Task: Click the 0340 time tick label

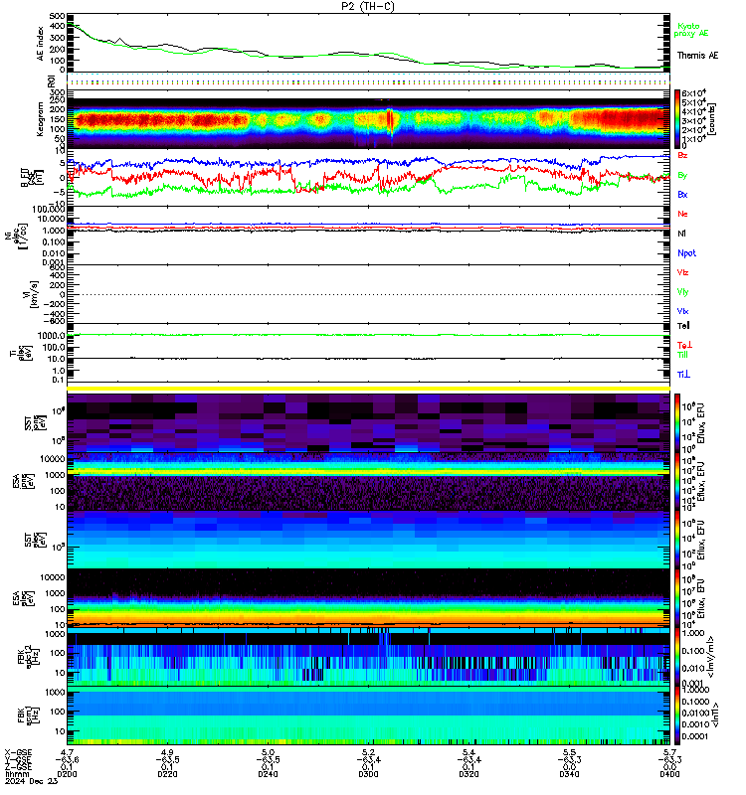Action: 569,774
